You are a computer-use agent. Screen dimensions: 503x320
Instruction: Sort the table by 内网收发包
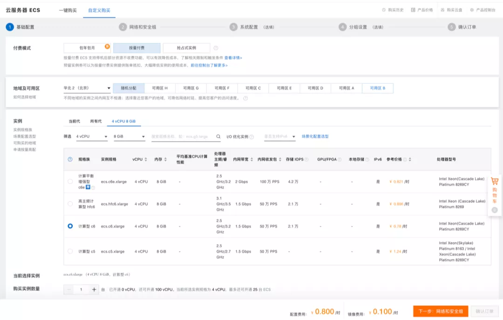click(x=280, y=159)
